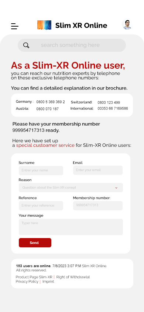Submit the form with Send button
The height and width of the screenshot is (312, 144).
(35, 243)
